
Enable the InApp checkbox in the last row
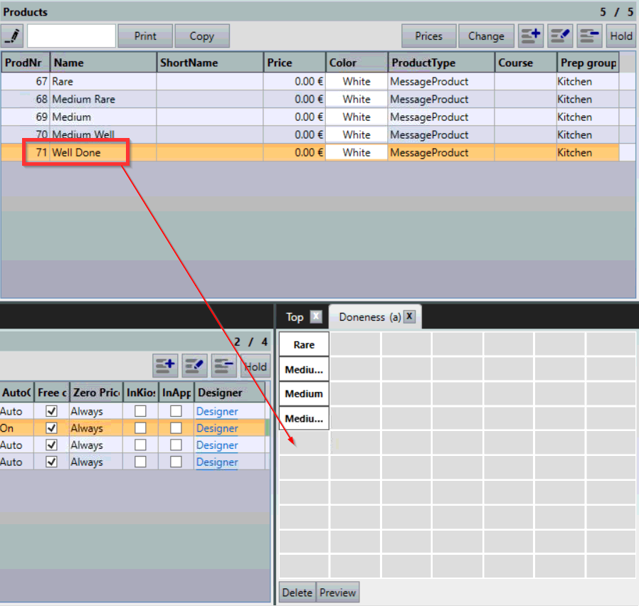(176, 462)
